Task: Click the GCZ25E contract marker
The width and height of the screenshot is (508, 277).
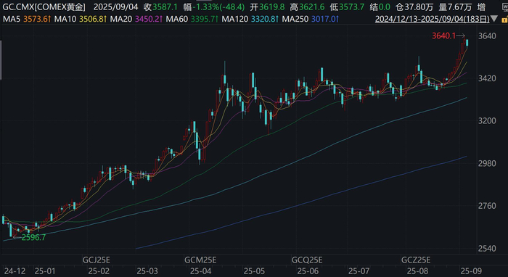Action: click(x=417, y=260)
